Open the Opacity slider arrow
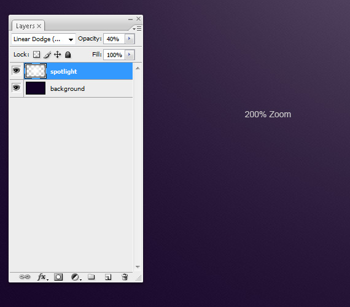350x307 pixels. tap(130, 39)
